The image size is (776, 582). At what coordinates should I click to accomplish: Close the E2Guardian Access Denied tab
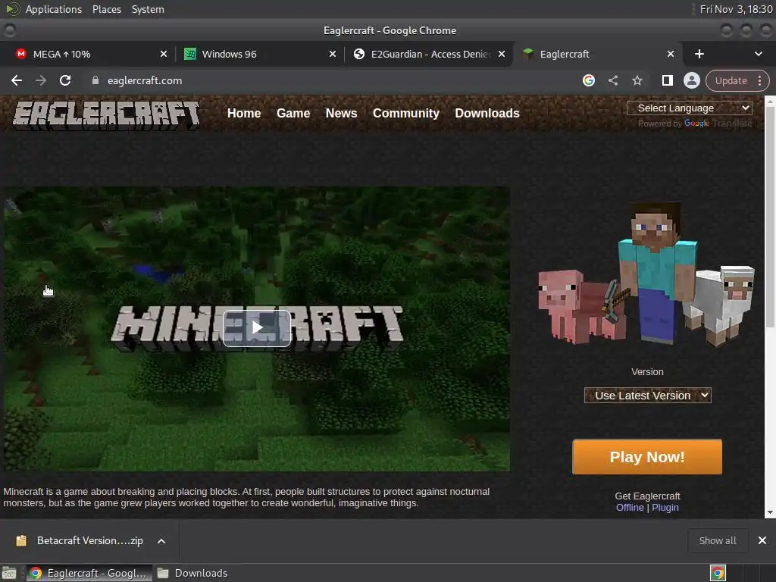click(x=502, y=54)
